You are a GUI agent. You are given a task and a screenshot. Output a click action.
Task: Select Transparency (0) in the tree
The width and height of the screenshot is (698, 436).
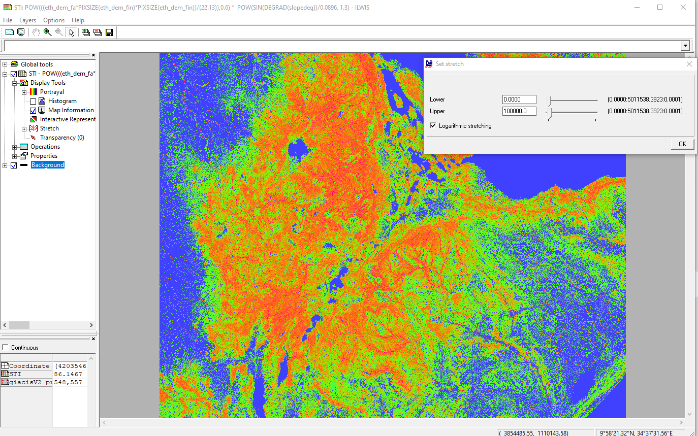point(62,138)
